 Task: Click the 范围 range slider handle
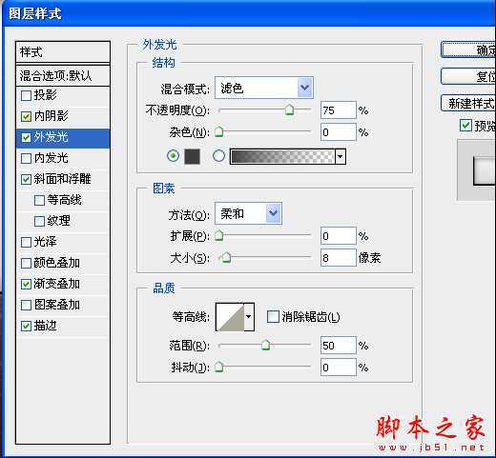265,345
